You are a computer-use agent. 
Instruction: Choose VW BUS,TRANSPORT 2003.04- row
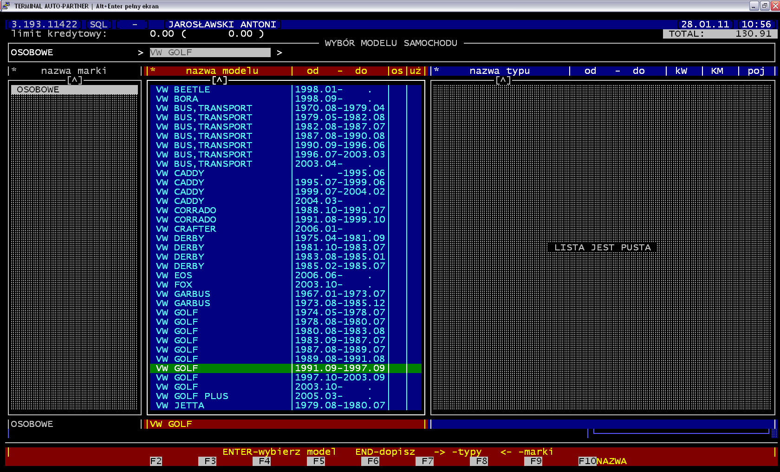coord(286,164)
